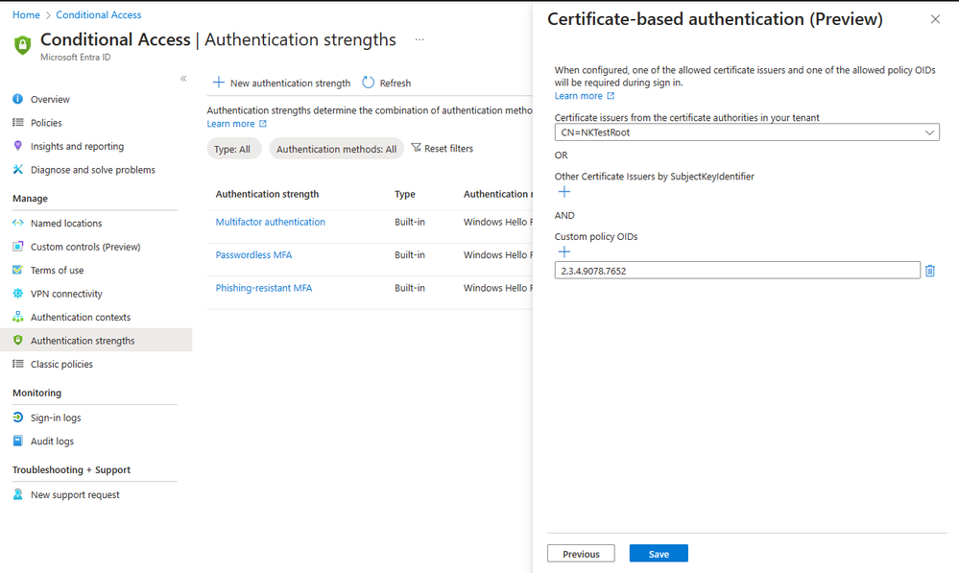Click Built-in cell in Multifactor authentication row
Screen dimensions: 959x573
[x=410, y=222]
